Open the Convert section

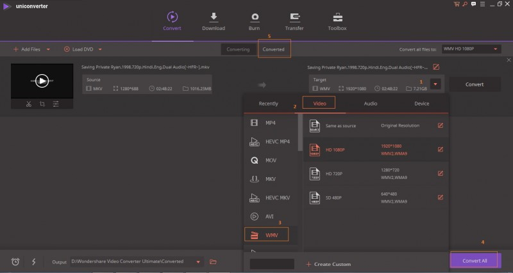click(x=172, y=21)
